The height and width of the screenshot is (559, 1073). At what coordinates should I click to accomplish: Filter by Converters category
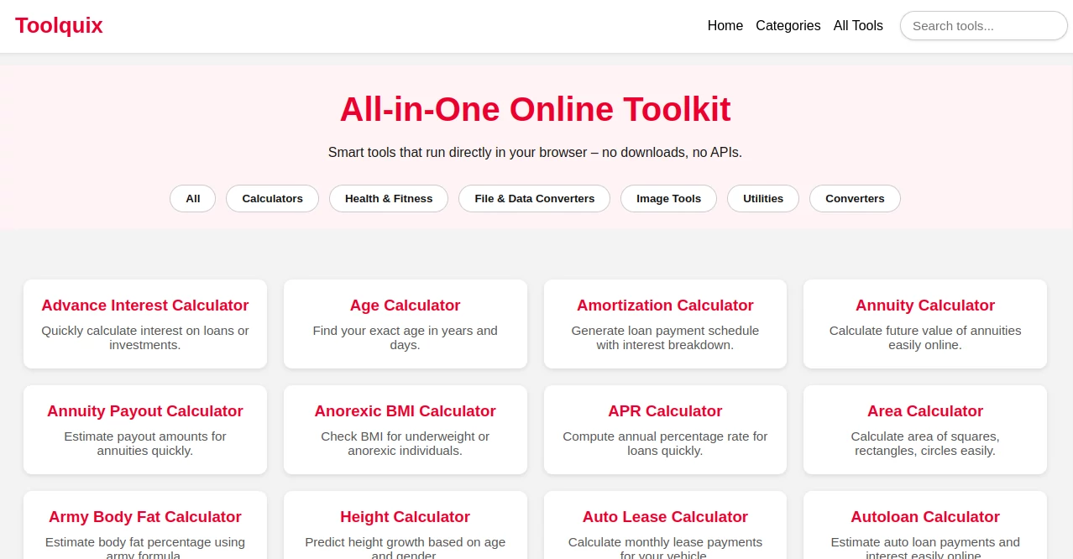coord(855,199)
